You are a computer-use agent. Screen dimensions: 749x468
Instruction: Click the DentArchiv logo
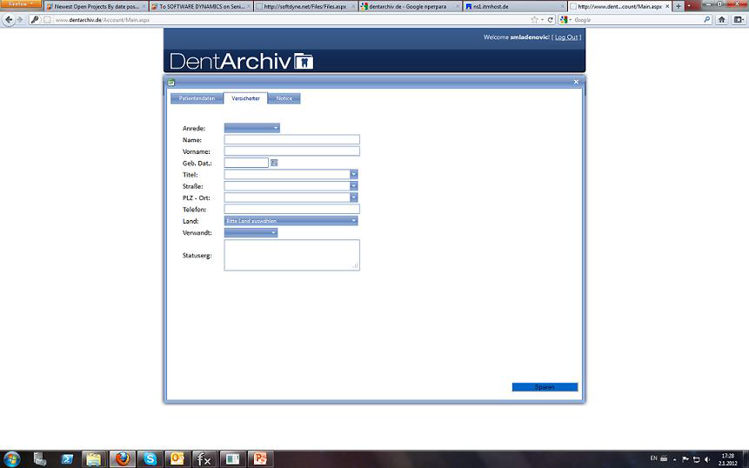click(241, 61)
